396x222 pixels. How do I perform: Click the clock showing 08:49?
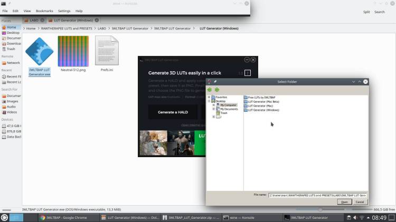point(379,217)
